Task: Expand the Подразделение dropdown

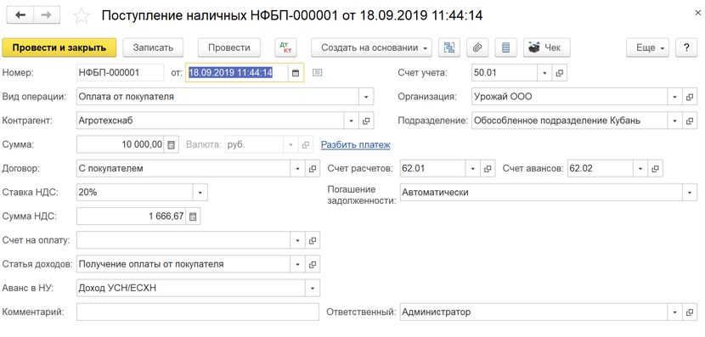Action: (675, 121)
